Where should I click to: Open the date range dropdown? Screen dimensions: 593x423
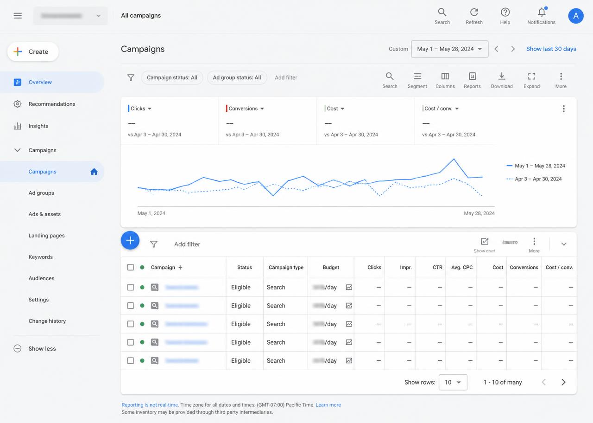coord(449,49)
